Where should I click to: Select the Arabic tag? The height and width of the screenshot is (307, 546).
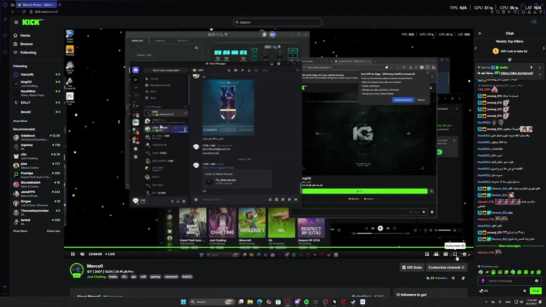[113, 277]
